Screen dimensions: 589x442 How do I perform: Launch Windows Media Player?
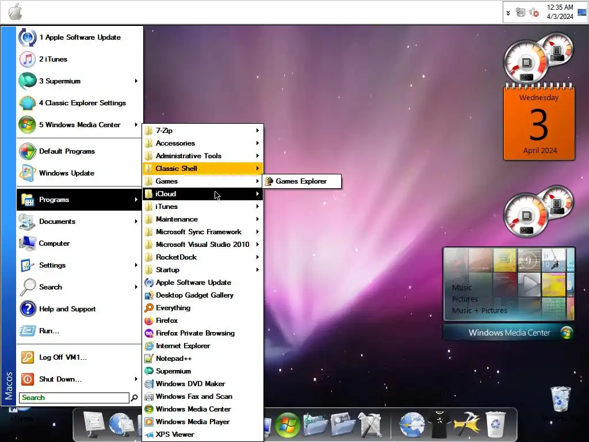[203, 422]
